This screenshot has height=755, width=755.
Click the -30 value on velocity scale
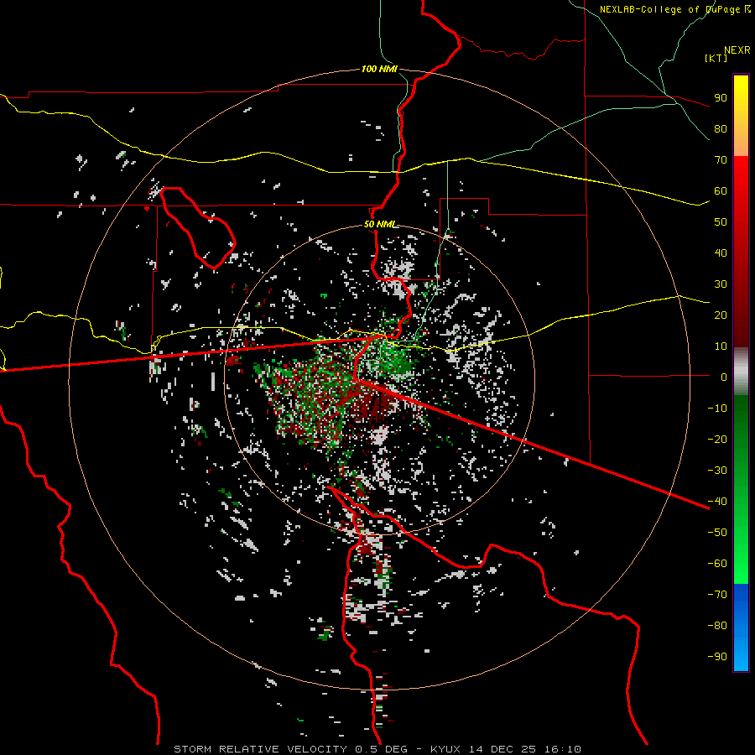[717, 471]
